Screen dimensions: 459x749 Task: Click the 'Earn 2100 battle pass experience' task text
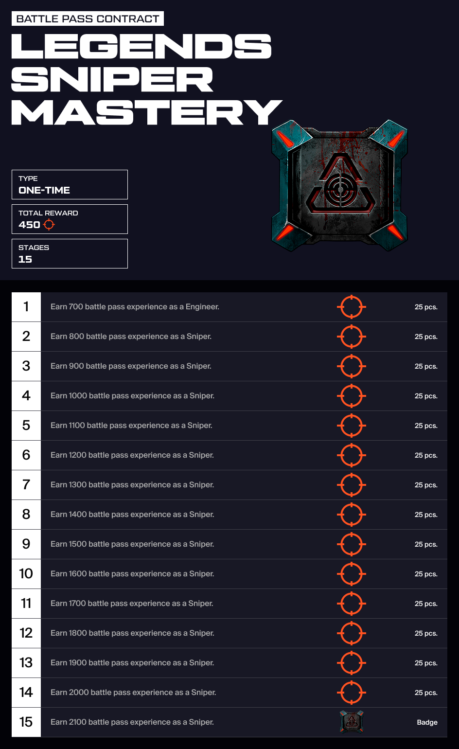[132, 722]
